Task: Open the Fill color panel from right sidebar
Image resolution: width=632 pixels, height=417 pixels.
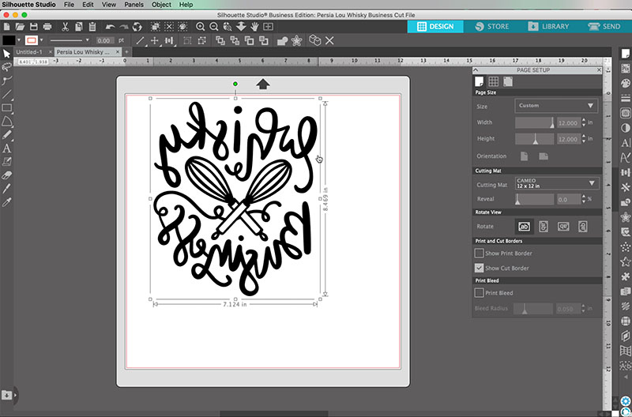Action: 625,83
